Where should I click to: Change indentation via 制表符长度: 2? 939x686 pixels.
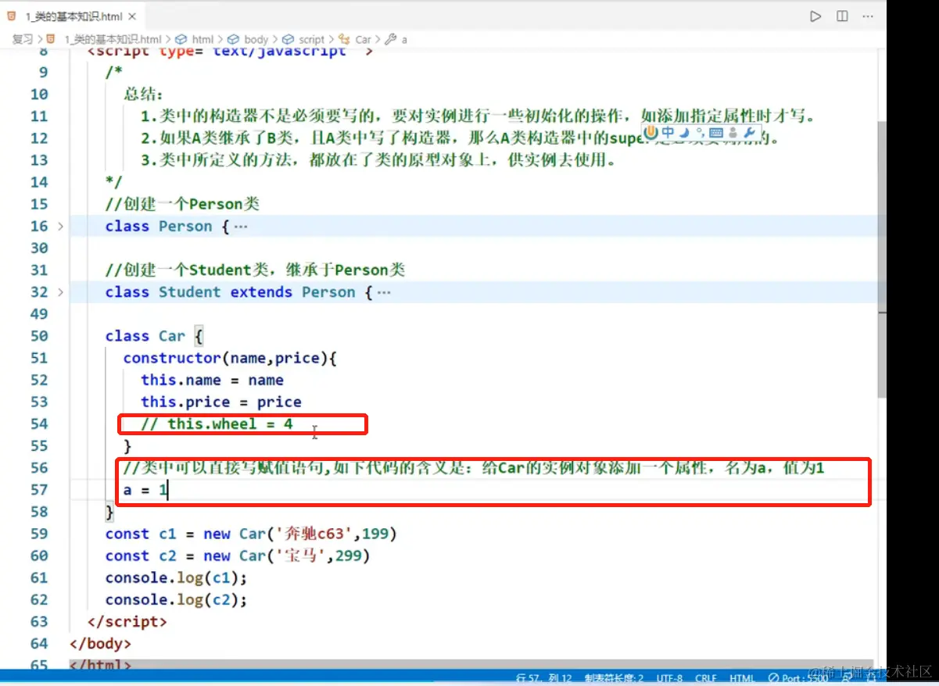[x=615, y=677]
